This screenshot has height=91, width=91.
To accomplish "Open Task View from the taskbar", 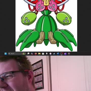I will [28, 54].
